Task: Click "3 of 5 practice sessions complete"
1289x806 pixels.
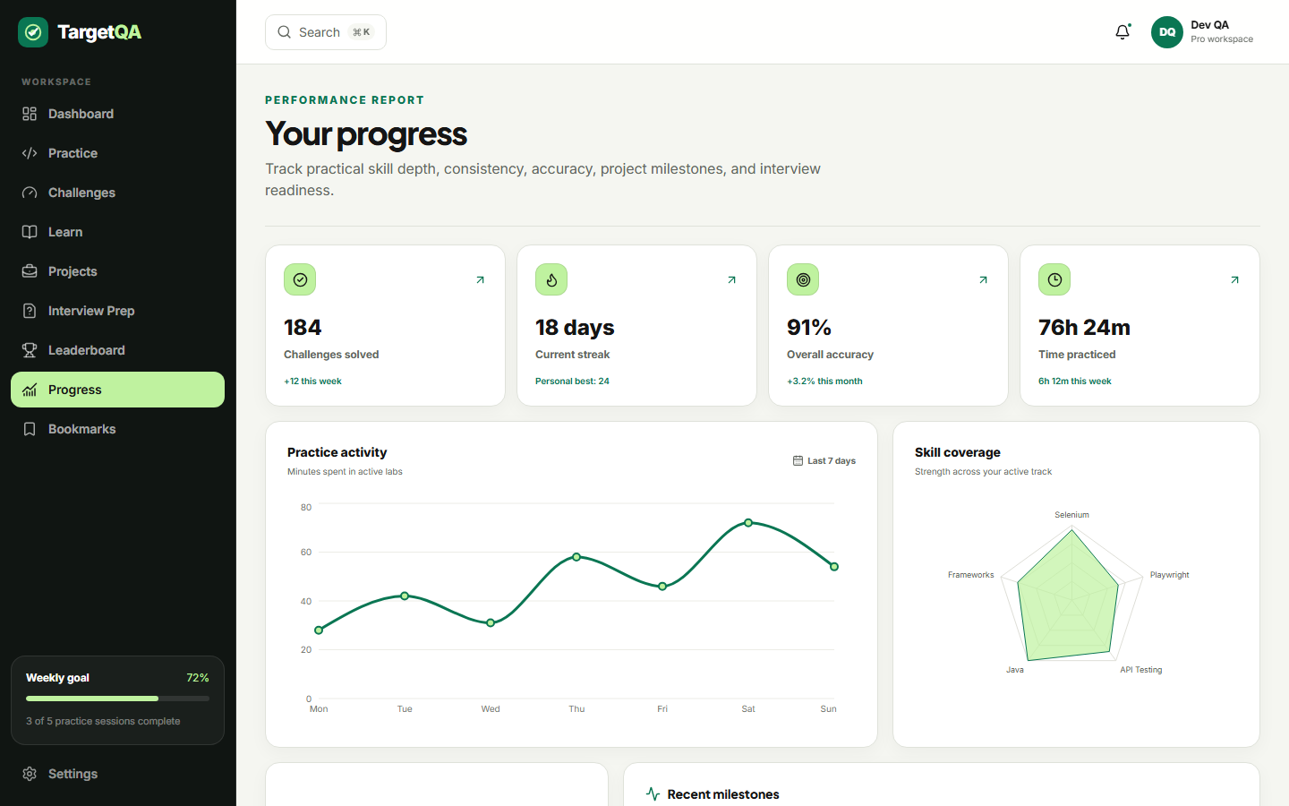Action: point(103,721)
